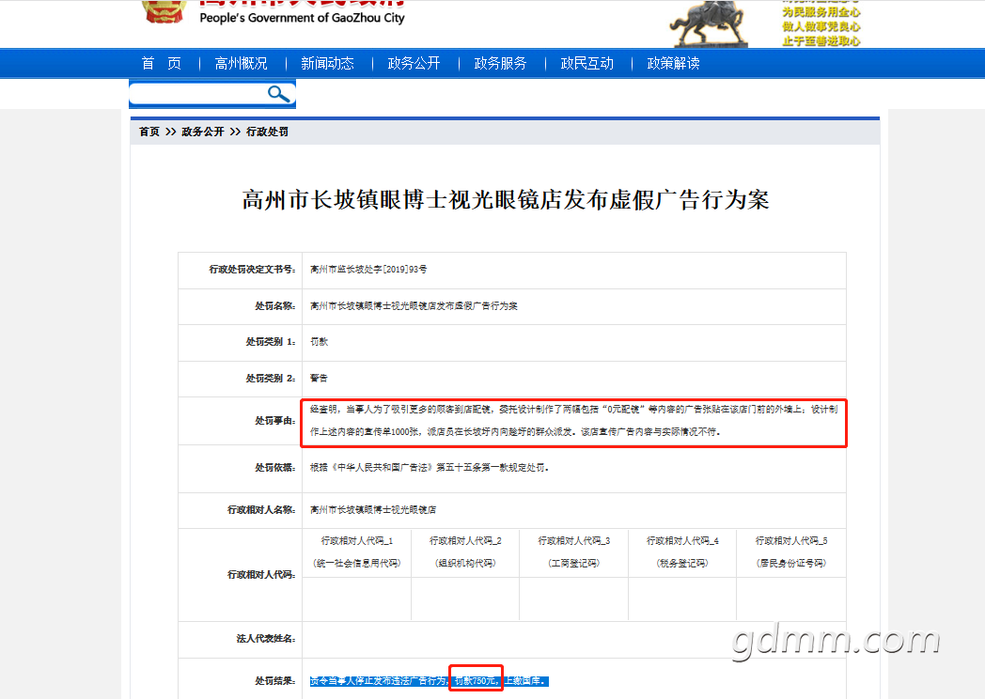Click the 行政相对人代码_1 column header
The height and width of the screenshot is (699, 985).
[x=357, y=552]
